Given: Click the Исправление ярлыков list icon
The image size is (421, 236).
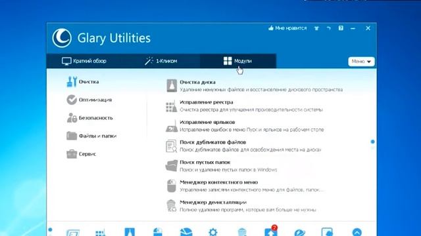Looking at the screenshot, I should coord(172,126).
